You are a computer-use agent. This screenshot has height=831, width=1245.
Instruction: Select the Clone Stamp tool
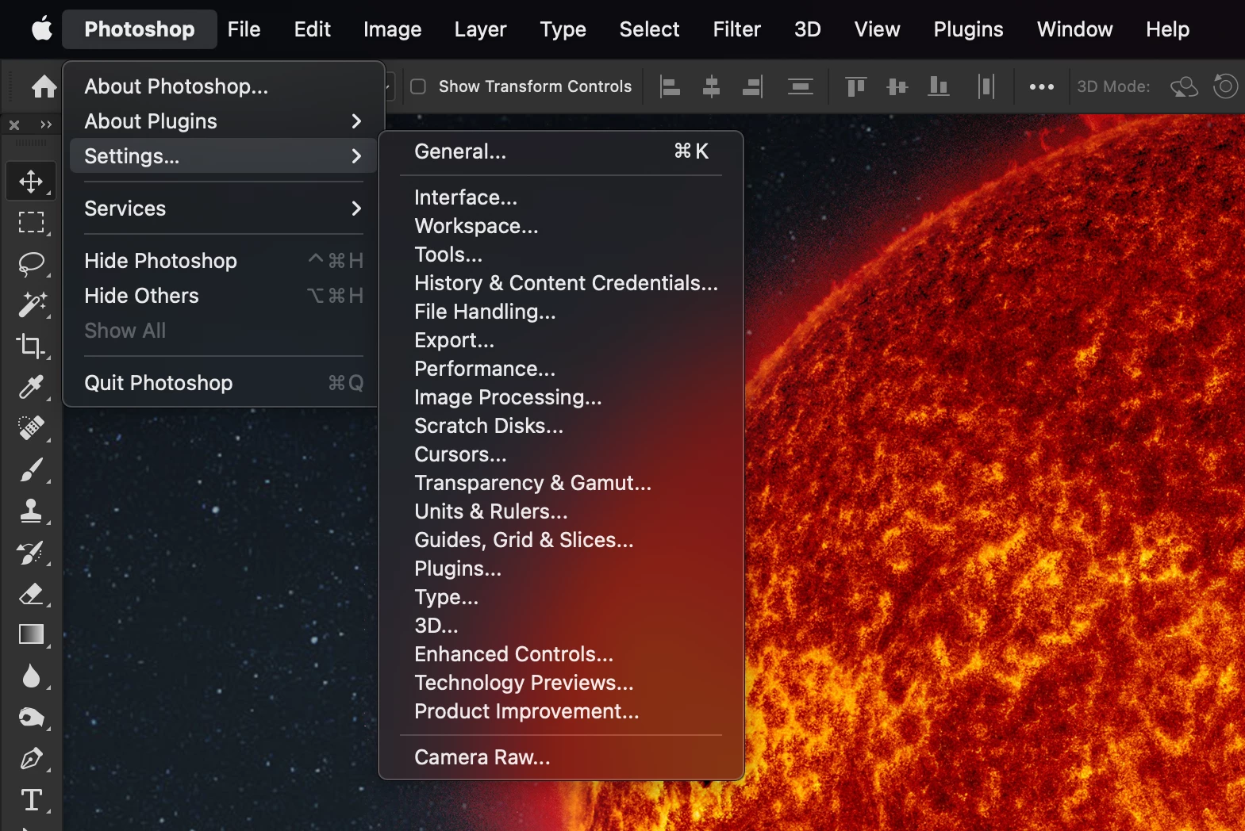[31, 511]
